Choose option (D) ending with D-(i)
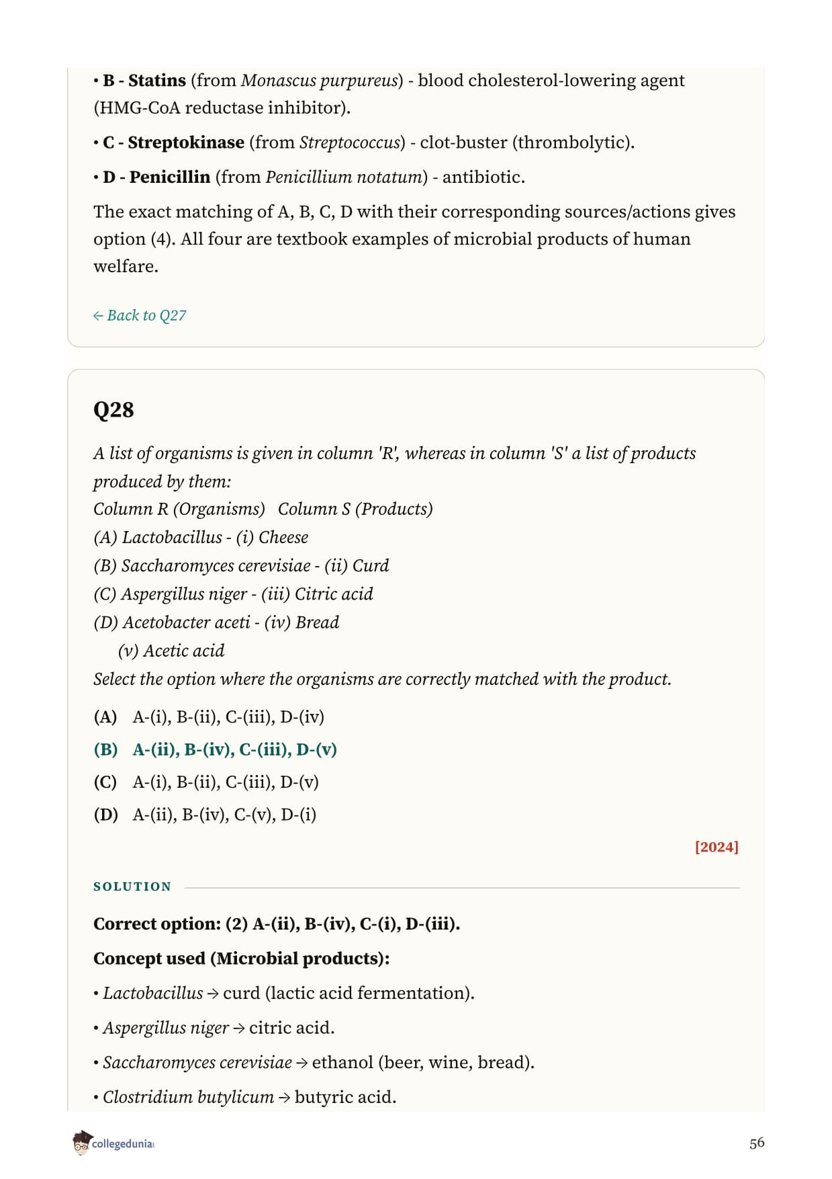 pos(205,815)
